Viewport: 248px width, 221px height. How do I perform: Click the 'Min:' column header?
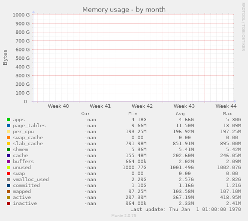pos(134,114)
